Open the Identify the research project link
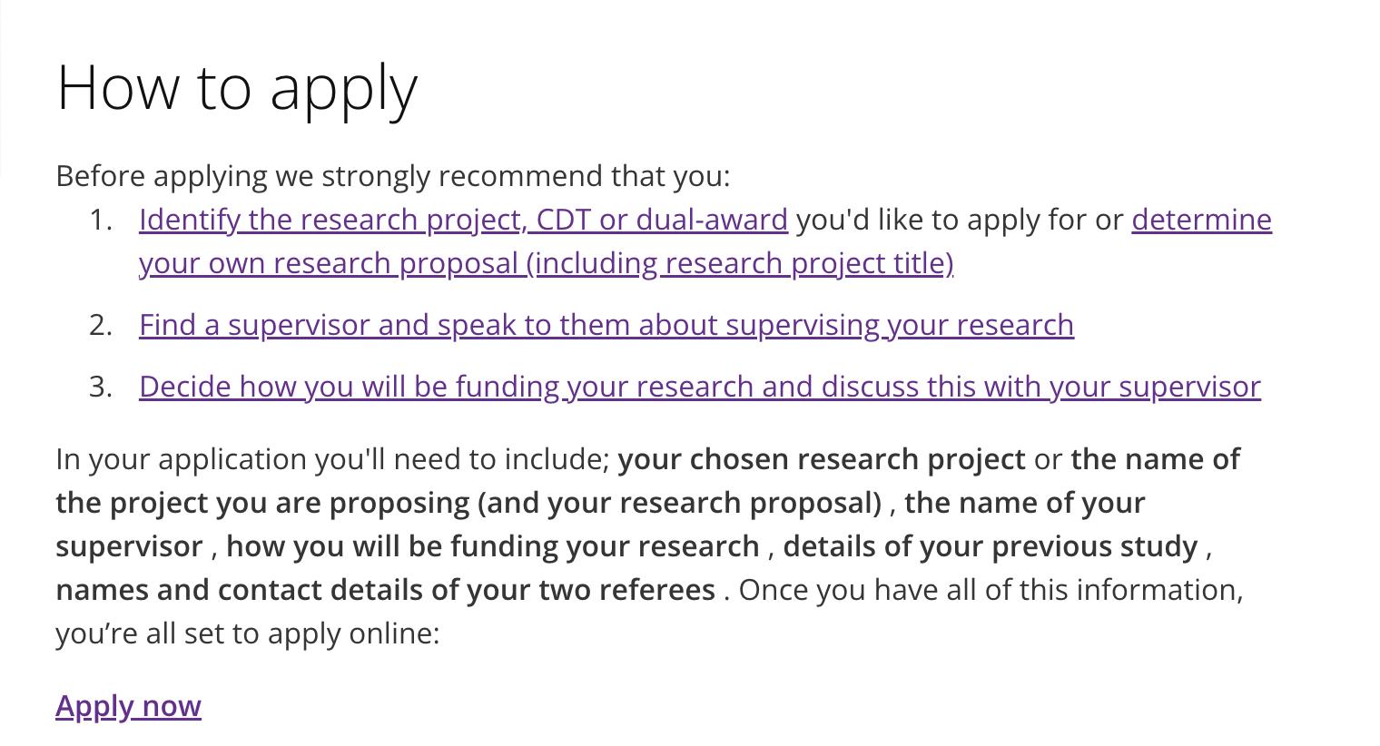This screenshot has width=1380, height=746. click(x=463, y=221)
